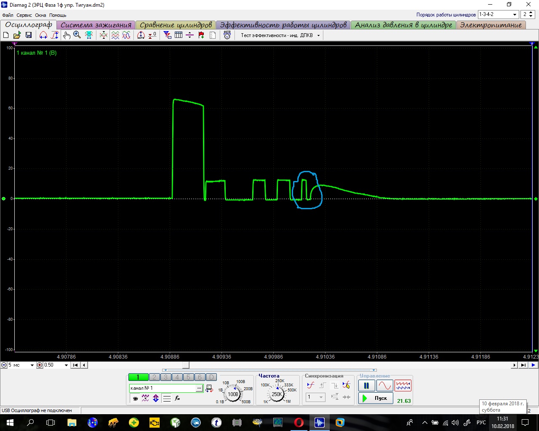Select the vertical measurement cursor tool
The width and height of the screenshot is (539, 431).
pyautogui.click(x=55, y=35)
